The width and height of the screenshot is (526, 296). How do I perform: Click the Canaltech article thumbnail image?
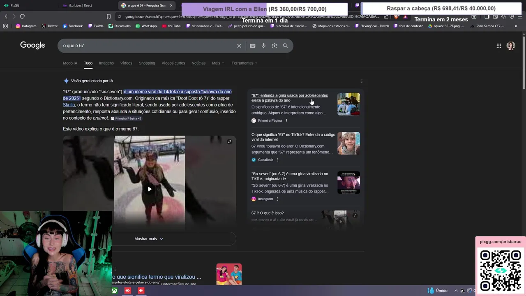click(x=348, y=143)
